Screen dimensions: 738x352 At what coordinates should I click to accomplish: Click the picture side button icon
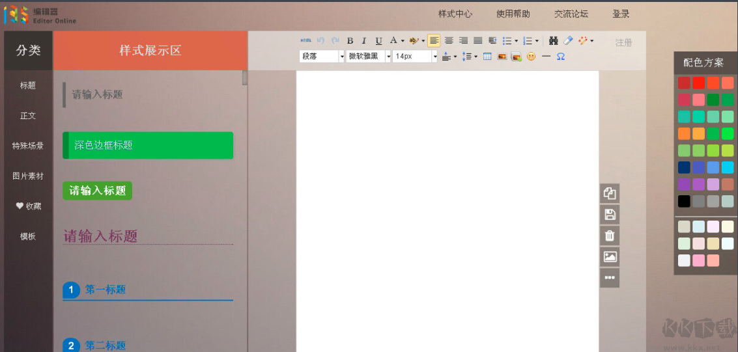pos(610,256)
